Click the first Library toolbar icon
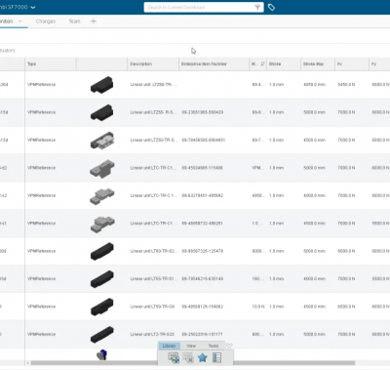390x370 pixels. pyautogui.click(x=174, y=357)
